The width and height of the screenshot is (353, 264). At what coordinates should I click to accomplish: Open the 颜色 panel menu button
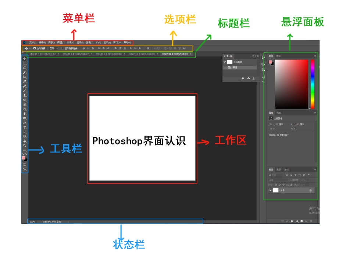(x=315, y=56)
